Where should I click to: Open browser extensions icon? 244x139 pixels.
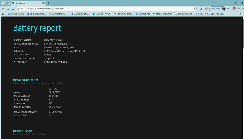pyautogui.click(x=201, y=9)
